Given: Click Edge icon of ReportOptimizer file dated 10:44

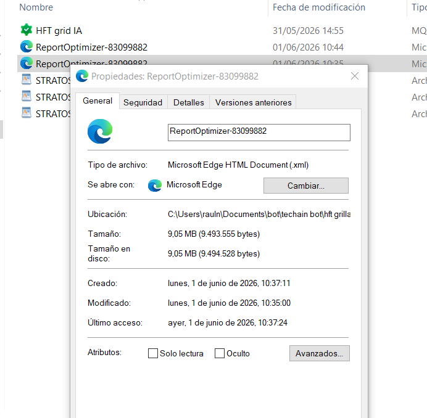Looking at the screenshot, I should point(27,46).
